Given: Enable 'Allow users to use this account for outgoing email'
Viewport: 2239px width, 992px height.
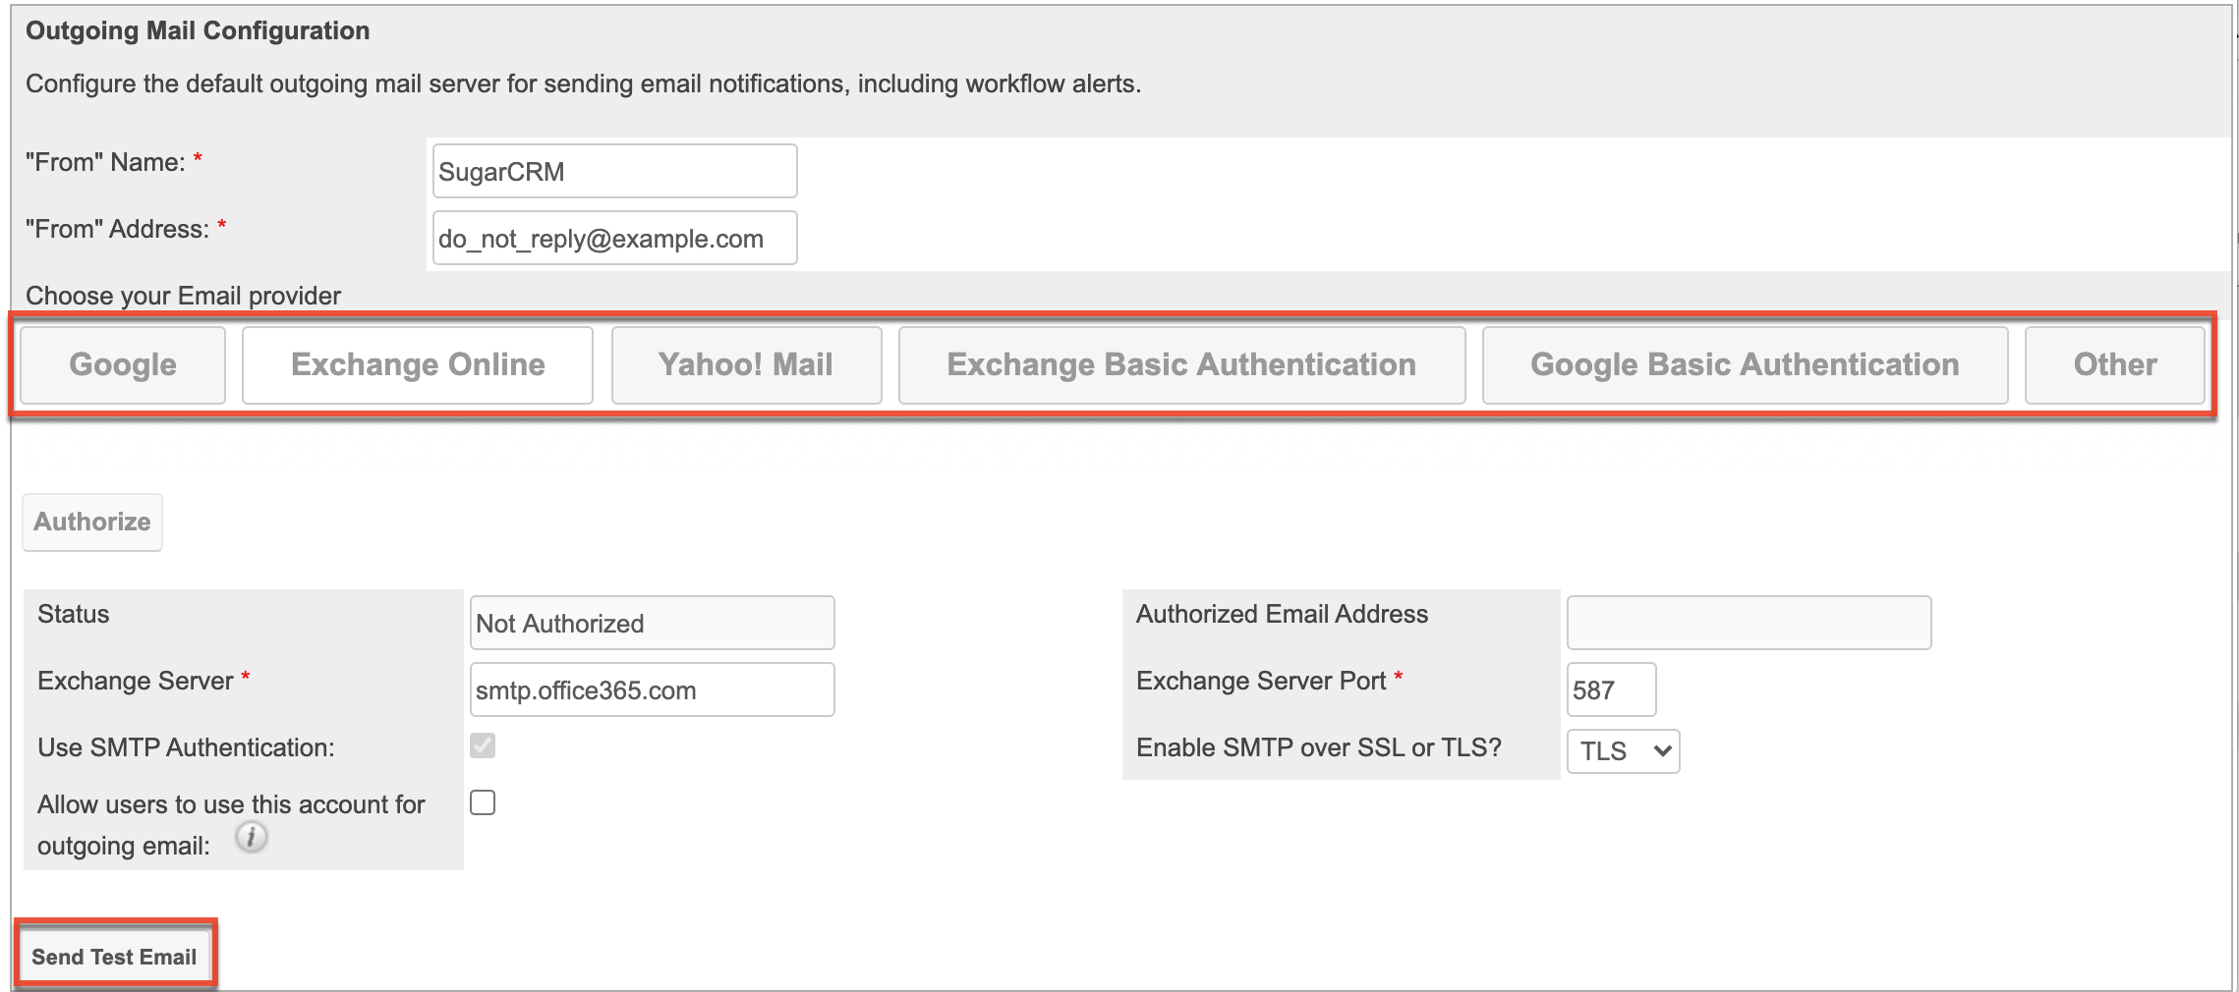Looking at the screenshot, I should pyautogui.click(x=482, y=802).
